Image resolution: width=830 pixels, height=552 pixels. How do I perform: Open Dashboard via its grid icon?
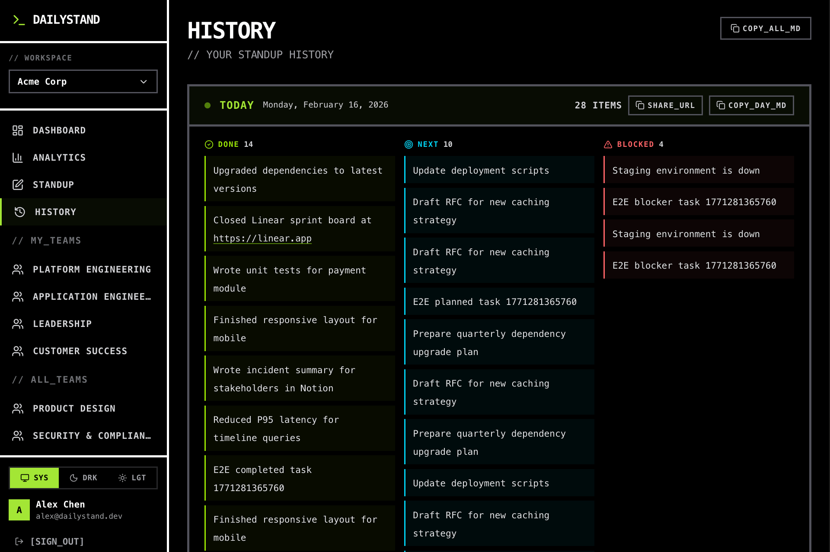[18, 130]
